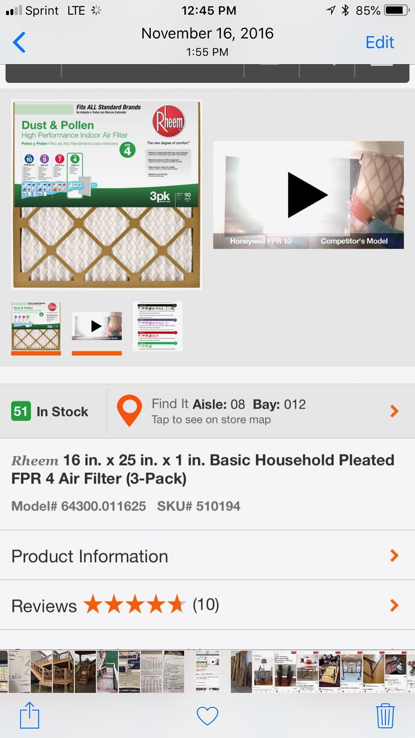Screen dimensions: 415x738
Task: Select the caster wheel photo in filmstrip
Action: tap(396, 671)
